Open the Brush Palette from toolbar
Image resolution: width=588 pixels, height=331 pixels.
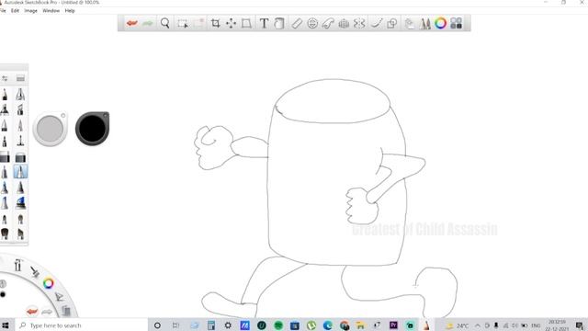coord(424,23)
